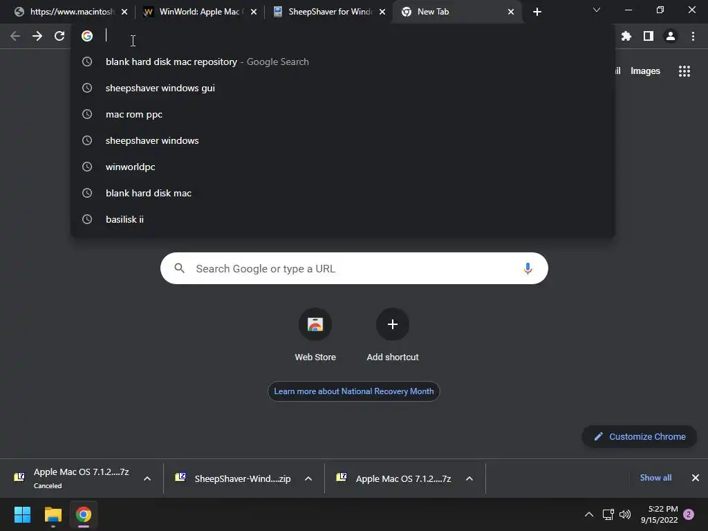Open the volume control in tray
Screen dimensions: 708x531
point(625,514)
